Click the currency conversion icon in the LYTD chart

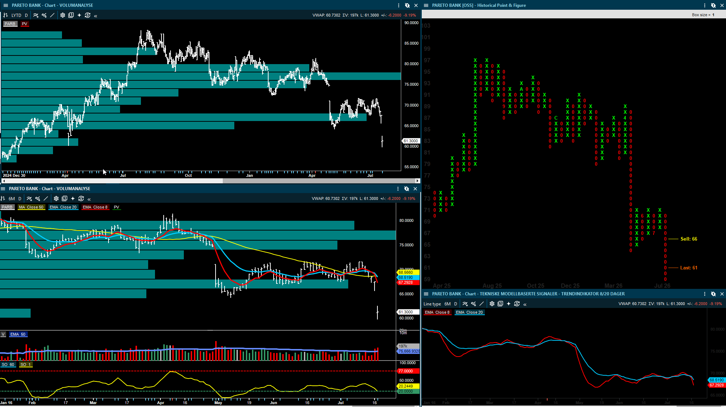[x=88, y=15]
